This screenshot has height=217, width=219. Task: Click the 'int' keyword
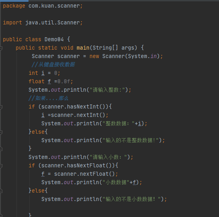coord(33,73)
